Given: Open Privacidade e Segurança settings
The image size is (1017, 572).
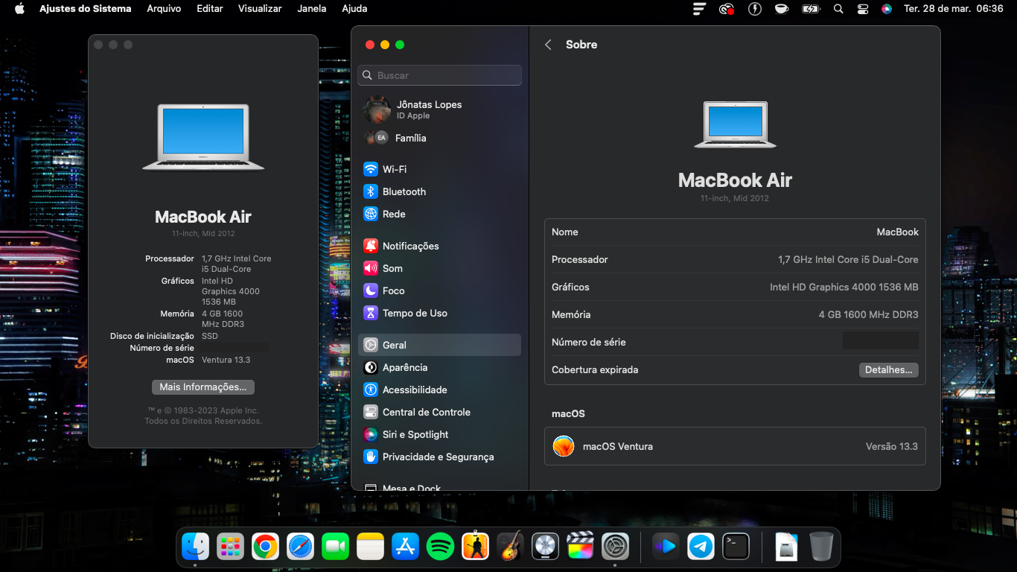Looking at the screenshot, I should (x=438, y=457).
